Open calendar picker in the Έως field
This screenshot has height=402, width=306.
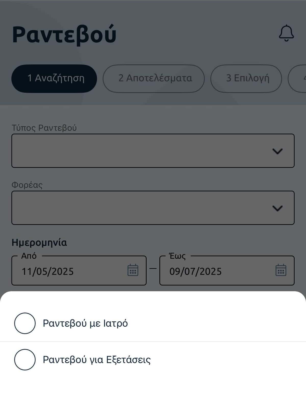point(281,270)
